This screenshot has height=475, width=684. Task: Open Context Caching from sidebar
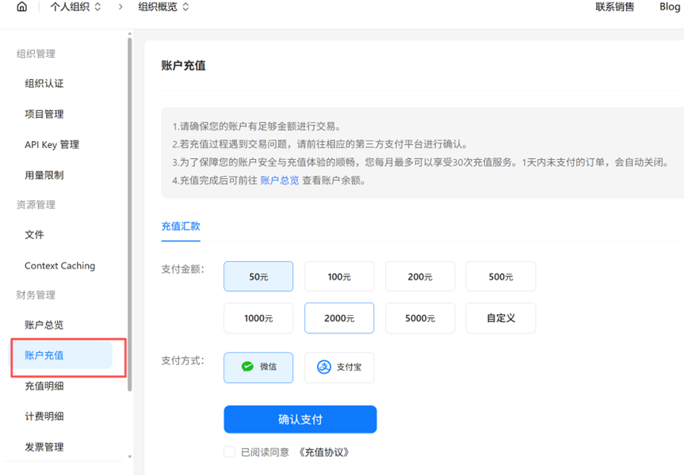pyautogui.click(x=59, y=265)
